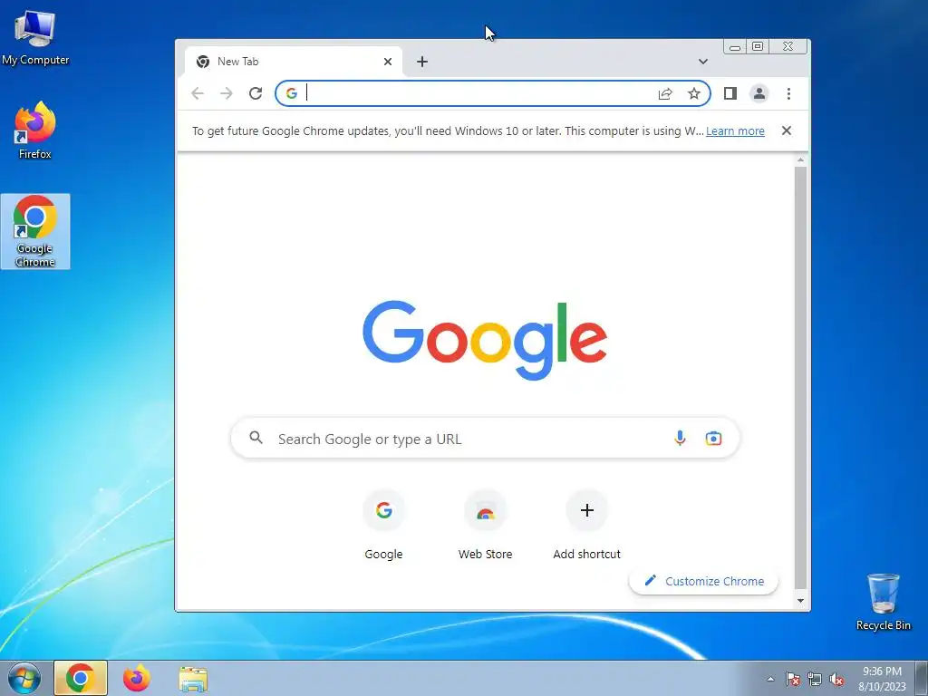Viewport: 928px width, 696px height.
Task: Open Windows Explorer from taskbar
Action: pos(193,678)
